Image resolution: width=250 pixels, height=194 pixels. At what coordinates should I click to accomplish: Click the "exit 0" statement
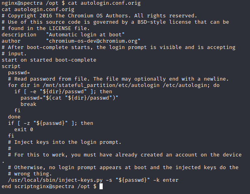pyautogui.click(x=24, y=129)
